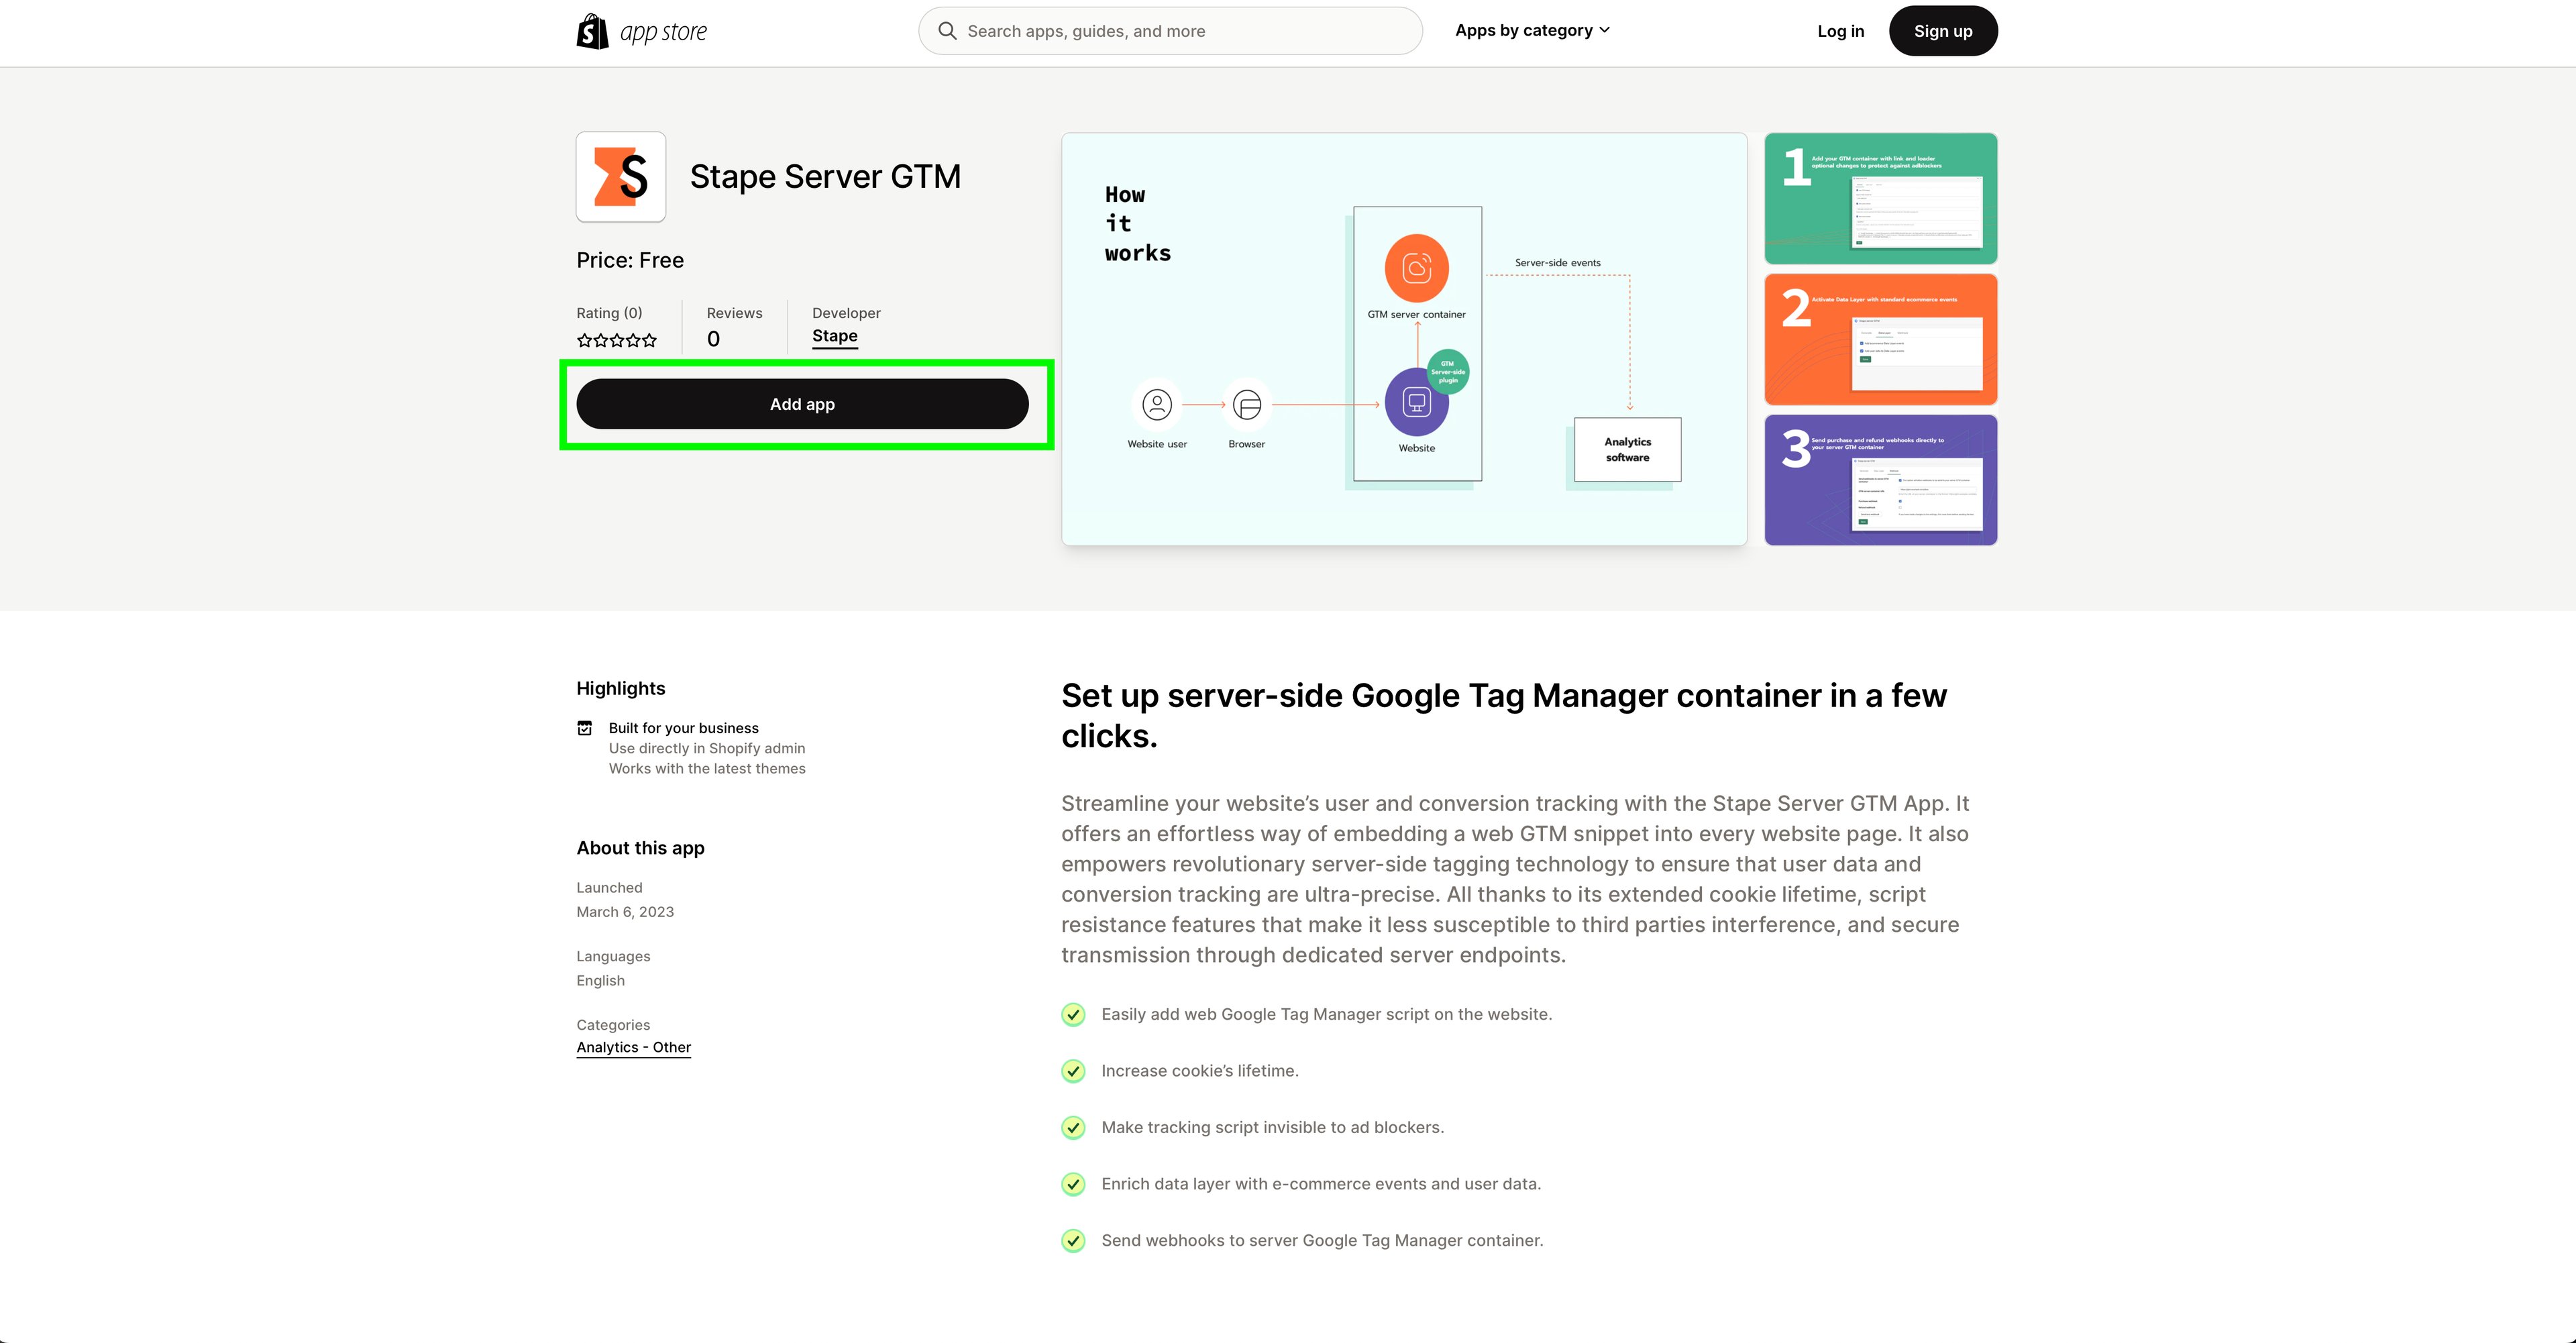Click the Price: Free text
The width and height of the screenshot is (2576, 1343).
point(630,260)
